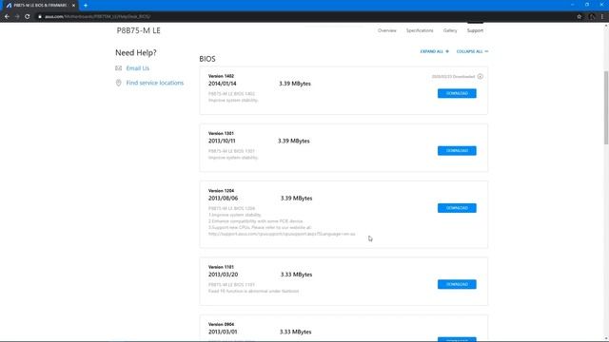Open the Overview tab

(x=387, y=30)
